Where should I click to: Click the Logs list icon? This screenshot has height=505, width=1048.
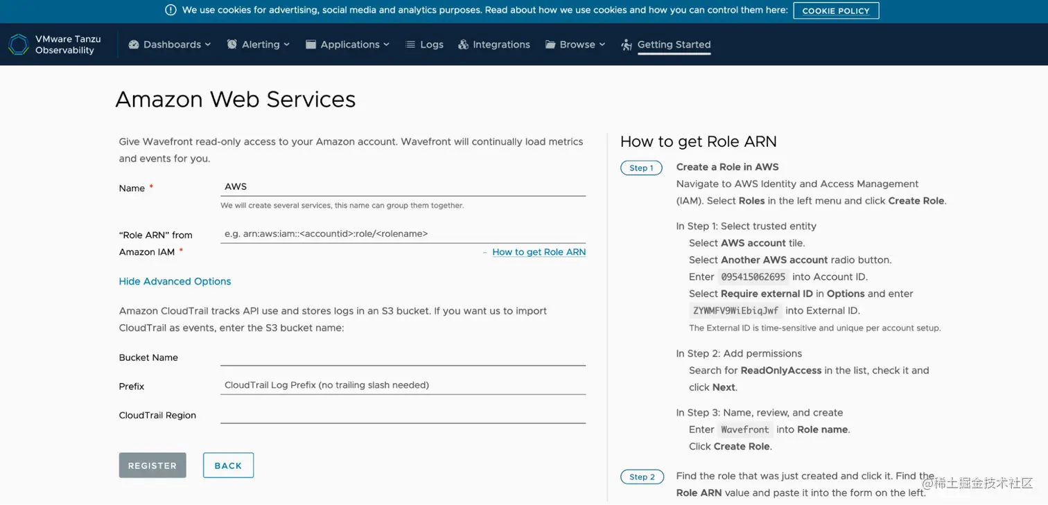tap(410, 44)
